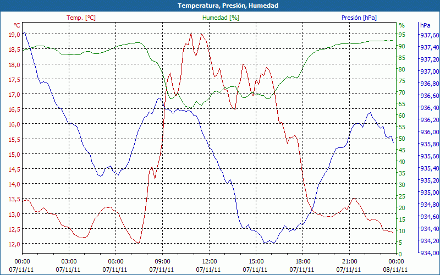Viewport: 440px width, 275px height.
Task: Click the 17,5 temperature axis value
Action: tap(15, 80)
